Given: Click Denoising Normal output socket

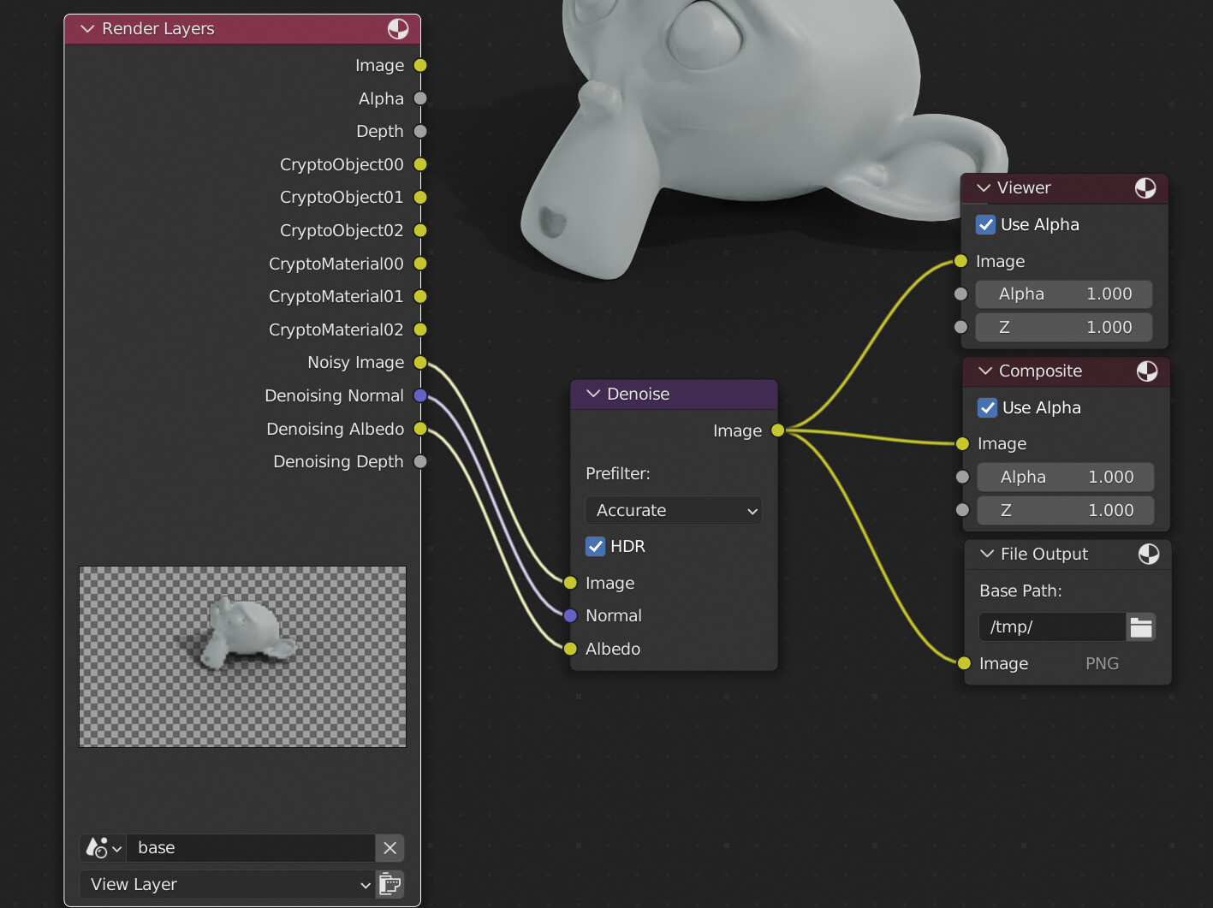Looking at the screenshot, I should pyautogui.click(x=420, y=395).
